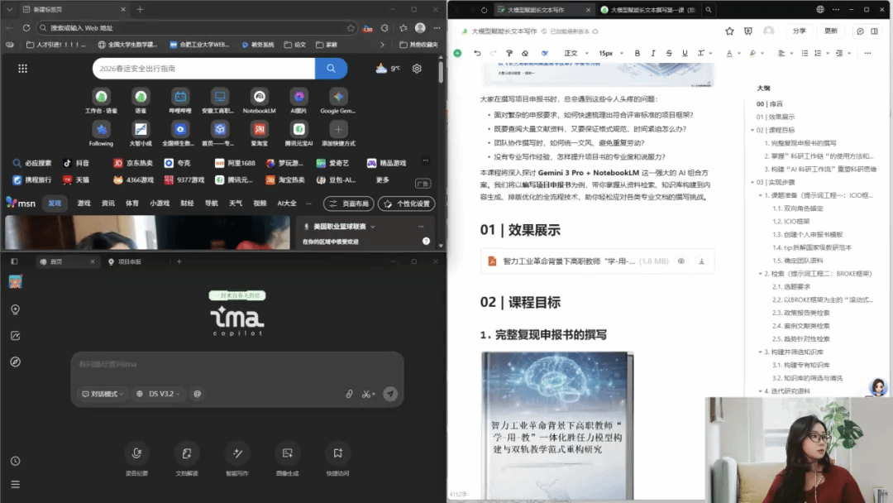
Task: Open 个性化设置 personalization settings
Action: (407, 204)
